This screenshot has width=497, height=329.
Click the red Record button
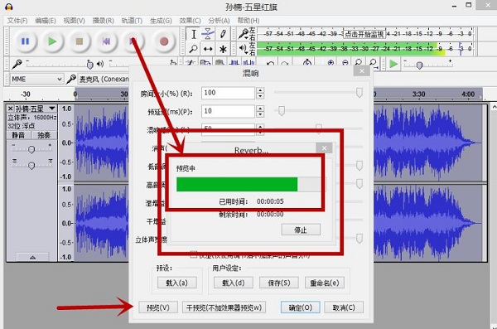pyautogui.click(x=164, y=41)
